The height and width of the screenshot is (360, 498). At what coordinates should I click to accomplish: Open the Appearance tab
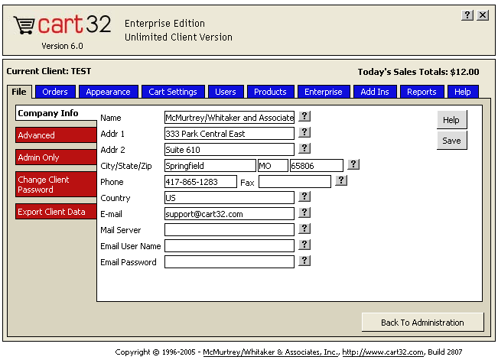(109, 92)
